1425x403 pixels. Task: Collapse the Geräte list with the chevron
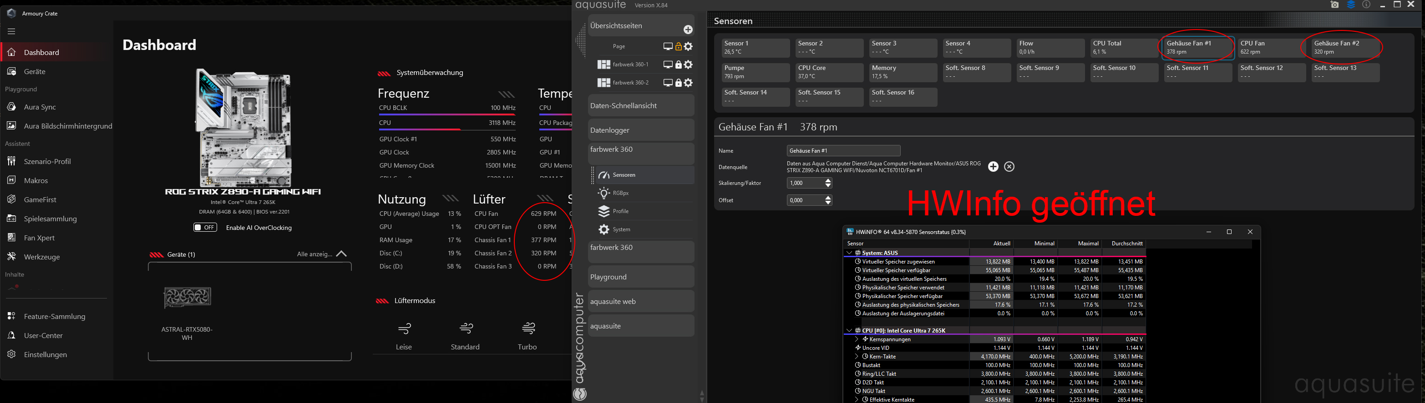click(x=341, y=254)
